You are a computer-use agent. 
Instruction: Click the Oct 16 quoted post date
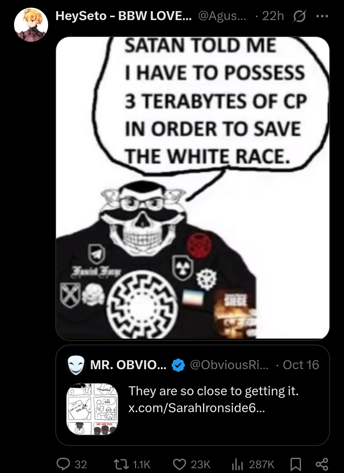pos(301,365)
